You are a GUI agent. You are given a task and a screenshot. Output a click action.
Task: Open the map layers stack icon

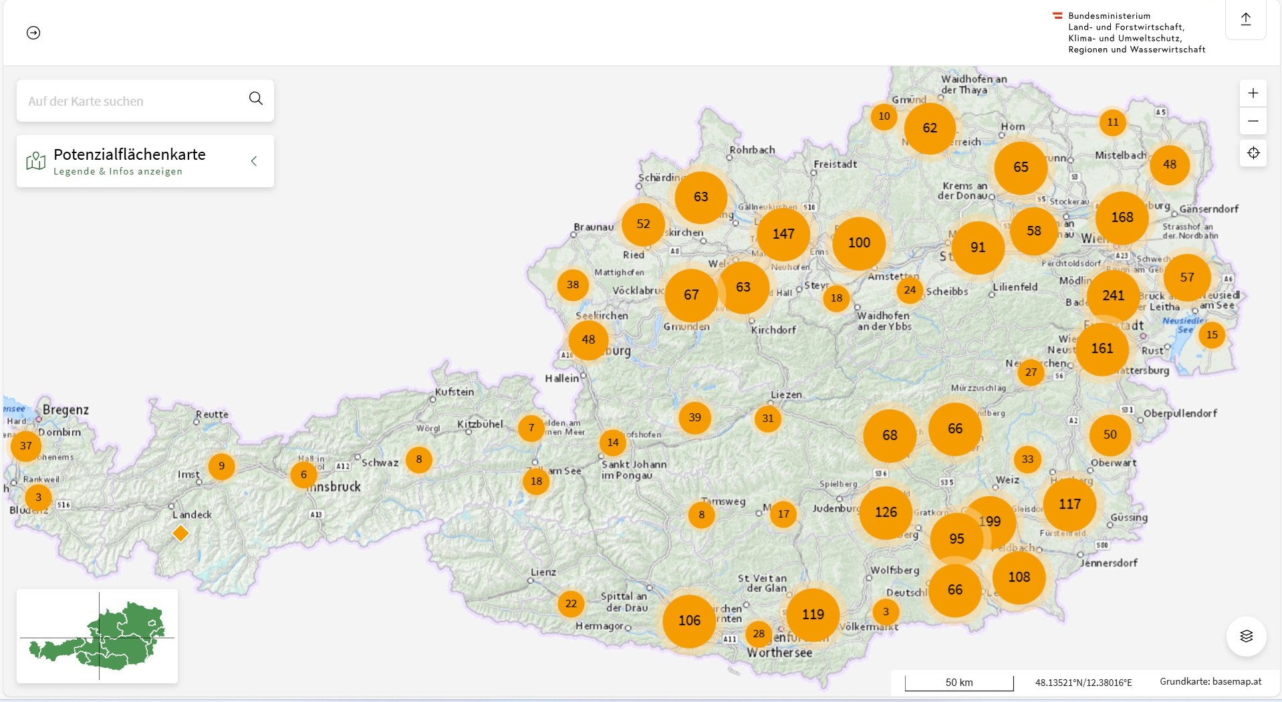1246,636
